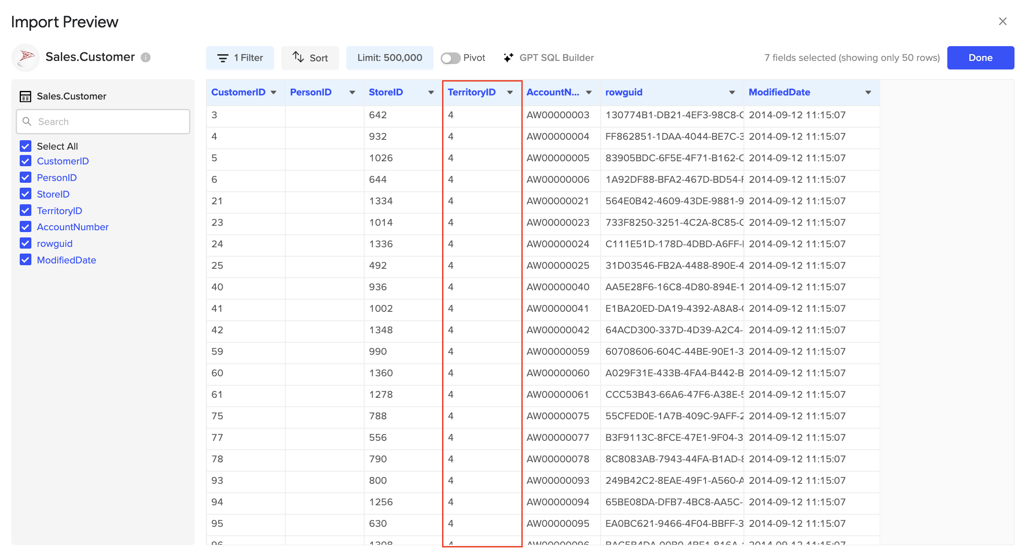Click the Limit: 500,000 control
The image size is (1023, 551).
[389, 57]
